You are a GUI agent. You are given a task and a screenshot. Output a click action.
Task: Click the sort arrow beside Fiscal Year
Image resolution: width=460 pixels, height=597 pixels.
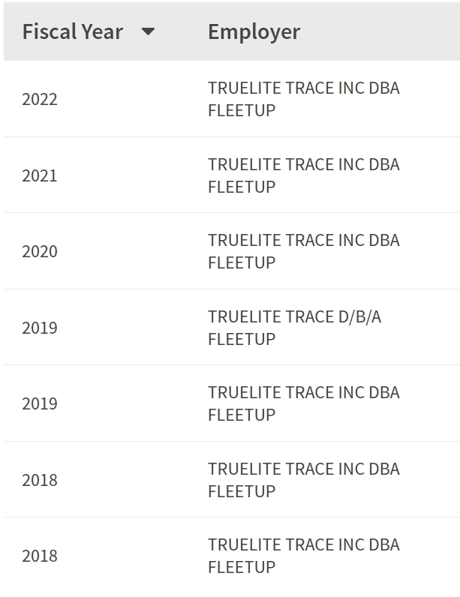pyautogui.click(x=148, y=31)
